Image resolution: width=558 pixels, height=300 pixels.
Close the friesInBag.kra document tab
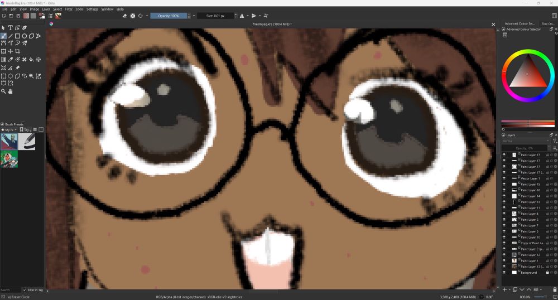pyautogui.click(x=493, y=24)
